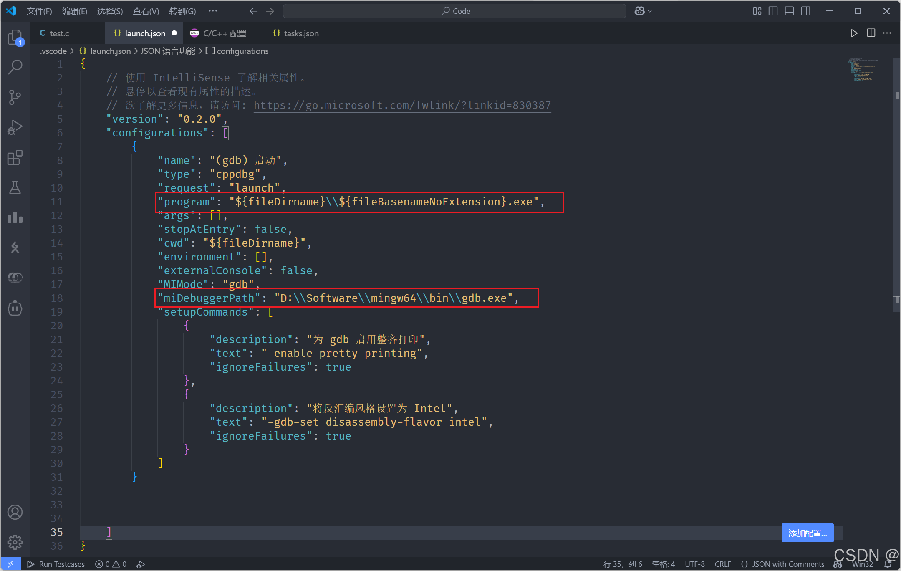The height and width of the screenshot is (571, 901).
Task: Open the Explorer view in activity bar
Action: (15, 37)
